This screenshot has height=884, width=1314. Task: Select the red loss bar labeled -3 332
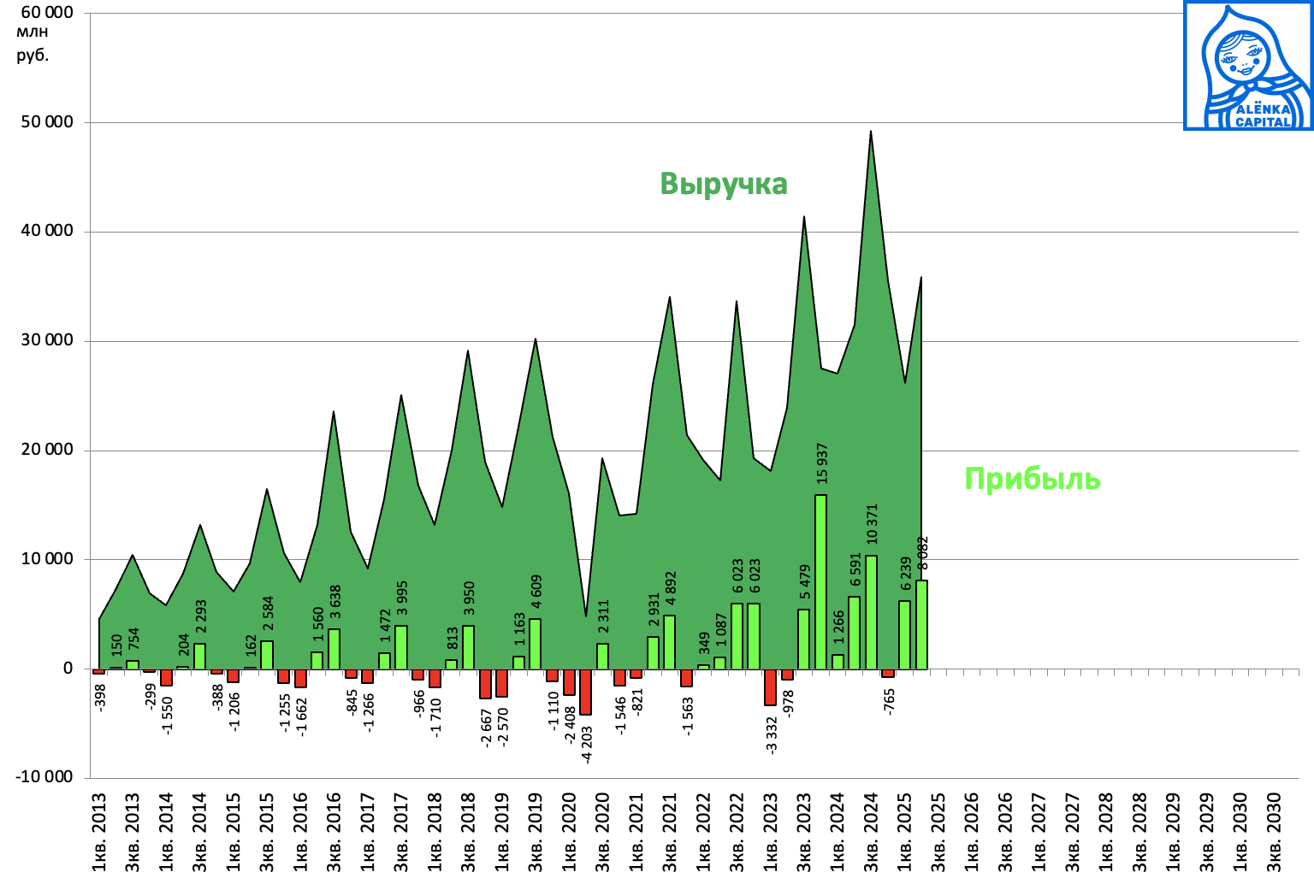[770, 687]
